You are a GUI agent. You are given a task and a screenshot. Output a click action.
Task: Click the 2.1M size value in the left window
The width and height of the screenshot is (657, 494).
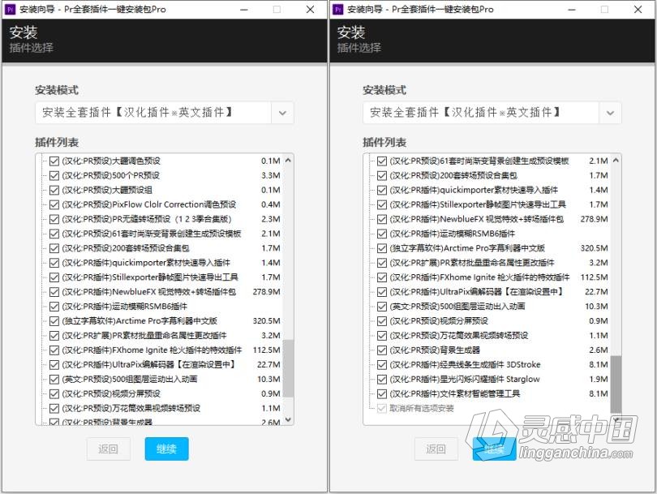271,234
